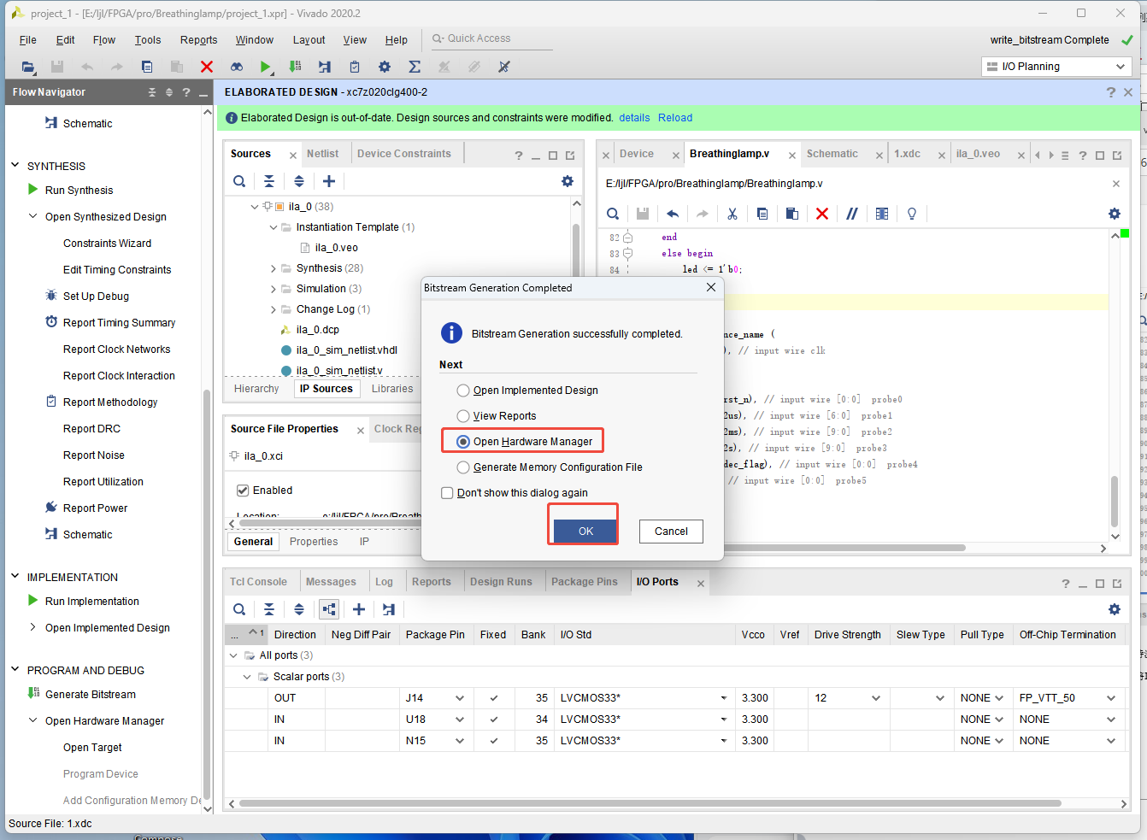Open the editor settings gear

[x=1114, y=214]
